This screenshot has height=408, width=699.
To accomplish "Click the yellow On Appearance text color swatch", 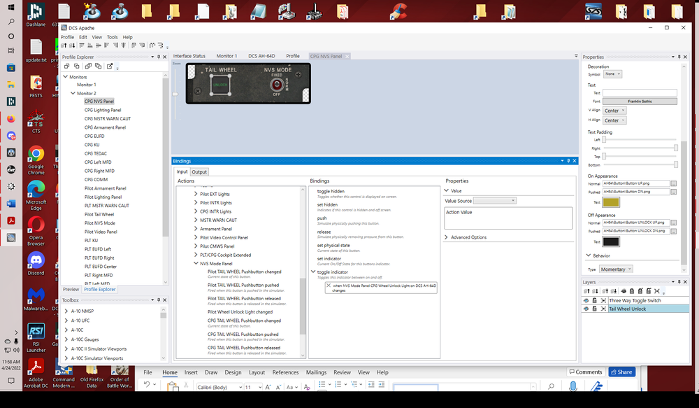I will click(x=611, y=202).
